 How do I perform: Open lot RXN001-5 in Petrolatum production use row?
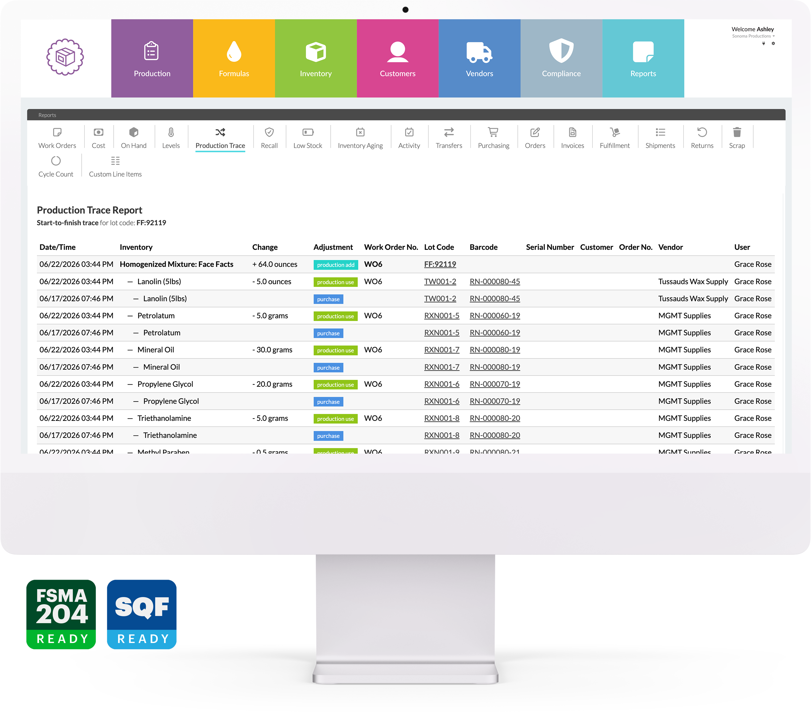pos(442,315)
